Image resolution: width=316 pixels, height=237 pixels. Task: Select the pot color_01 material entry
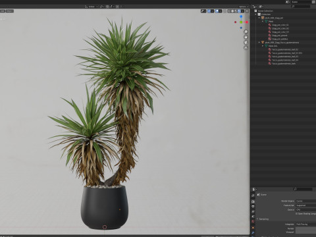[280, 25]
